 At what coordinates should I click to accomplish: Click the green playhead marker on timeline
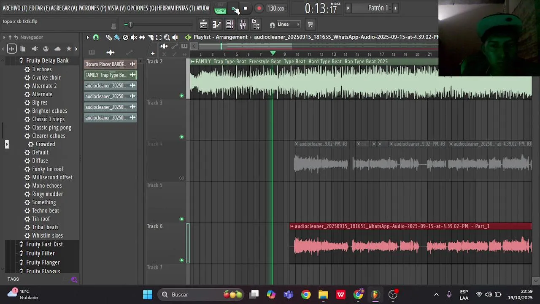click(x=273, y=53)
